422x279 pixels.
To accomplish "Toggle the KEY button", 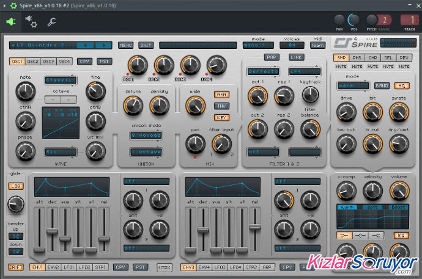I will [221, 118].
